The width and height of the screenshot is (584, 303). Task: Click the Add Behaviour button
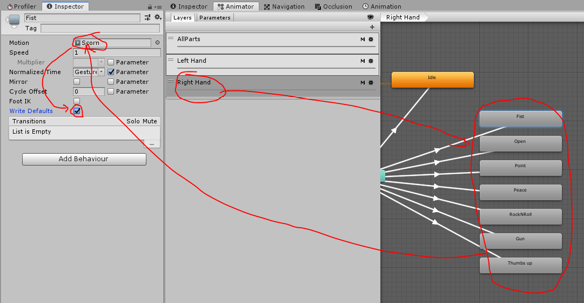pyautogui.click(x=84, y=159)
